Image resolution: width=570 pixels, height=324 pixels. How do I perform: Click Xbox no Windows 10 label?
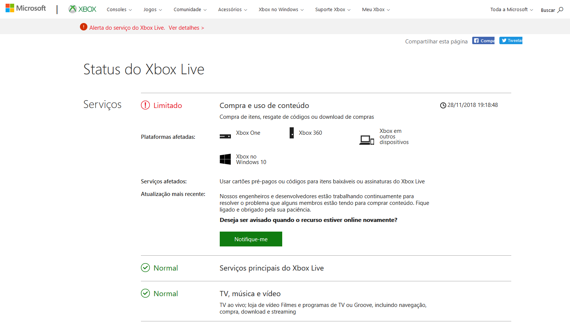click(251, 159)
